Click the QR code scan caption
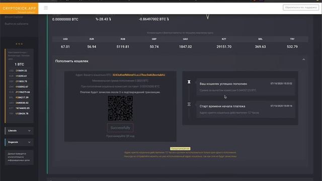Viewport: 322px width, 181px height. tap(120, 136)
